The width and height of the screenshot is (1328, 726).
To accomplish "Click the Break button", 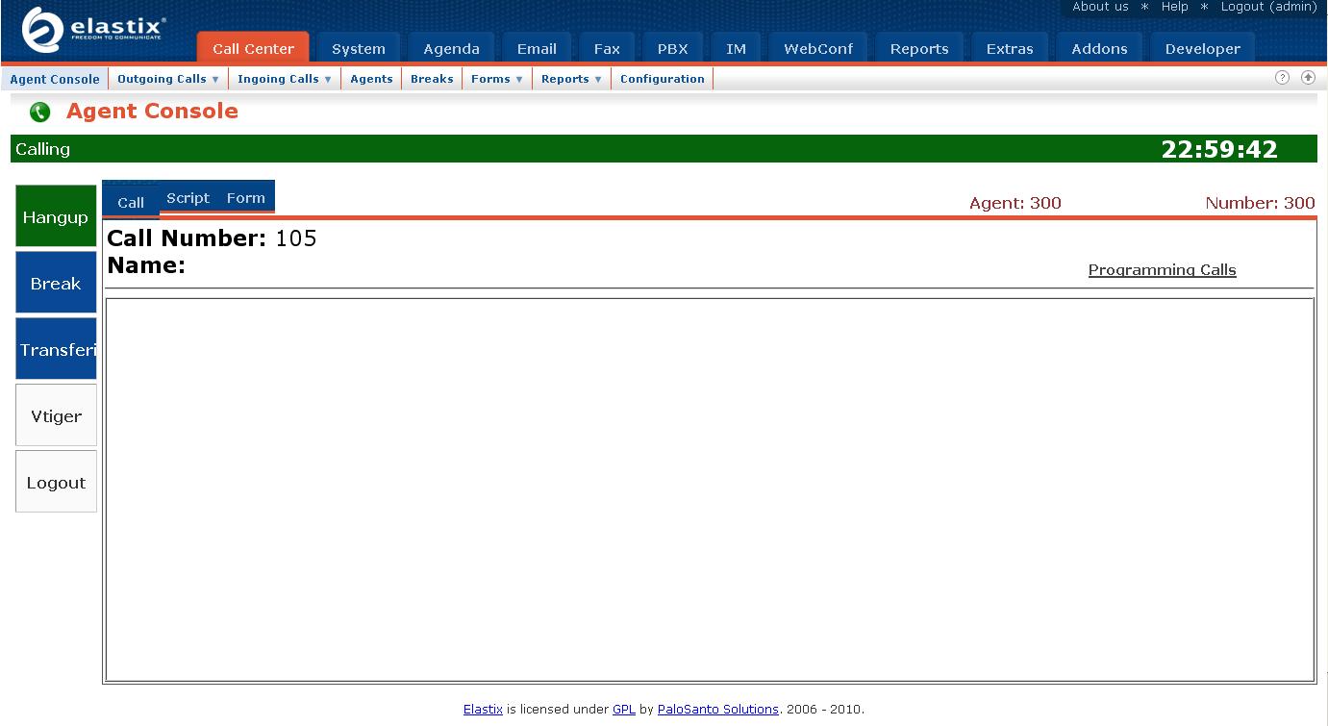I will [x=56, y=284].
